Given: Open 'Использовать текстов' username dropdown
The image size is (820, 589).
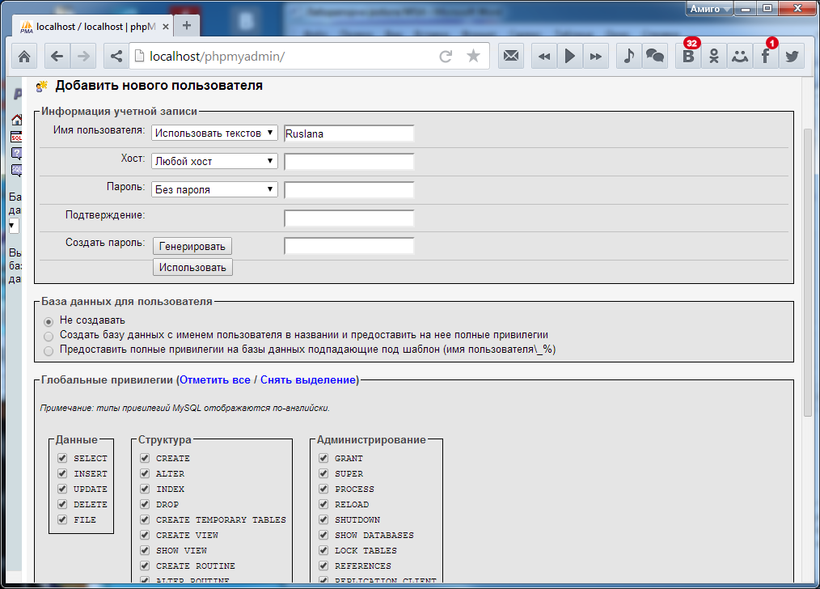Looking at the screenshot, I should (215, 133).
